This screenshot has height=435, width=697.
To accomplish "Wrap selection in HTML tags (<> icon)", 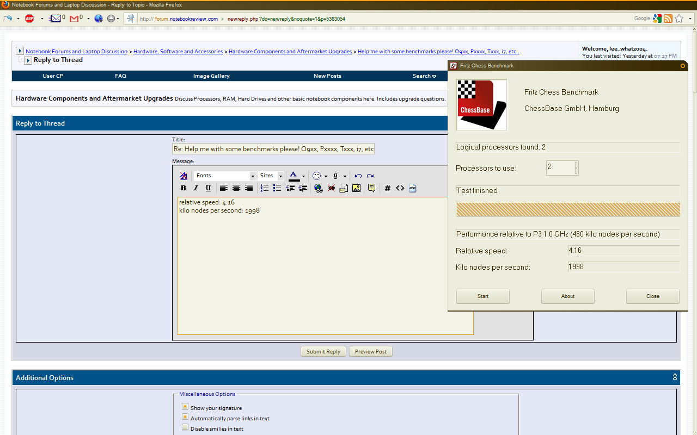I will point(400,188).
